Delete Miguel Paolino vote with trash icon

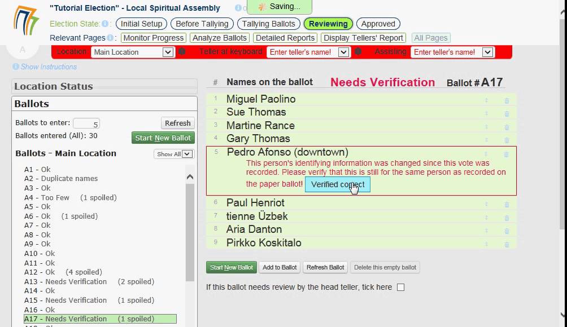click(x=507, y=101)
